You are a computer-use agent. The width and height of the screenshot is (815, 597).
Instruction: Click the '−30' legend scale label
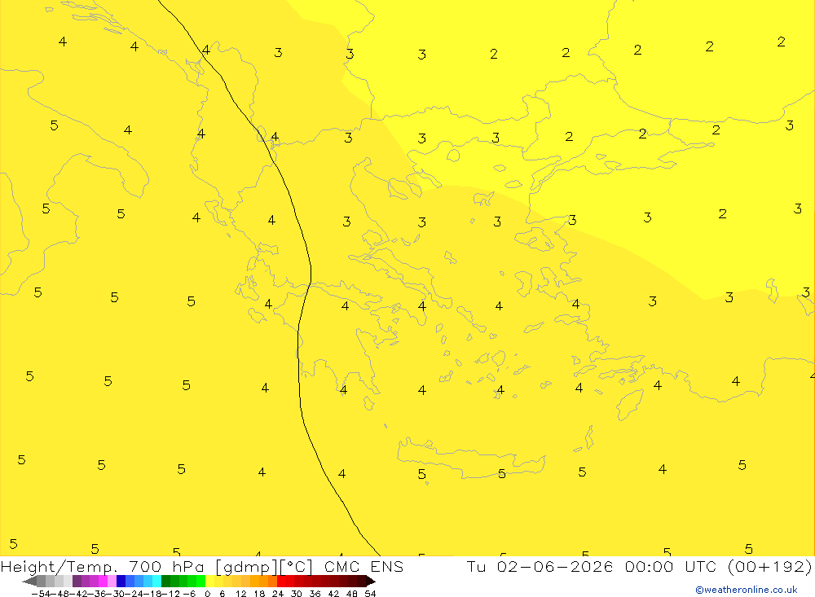116,594
